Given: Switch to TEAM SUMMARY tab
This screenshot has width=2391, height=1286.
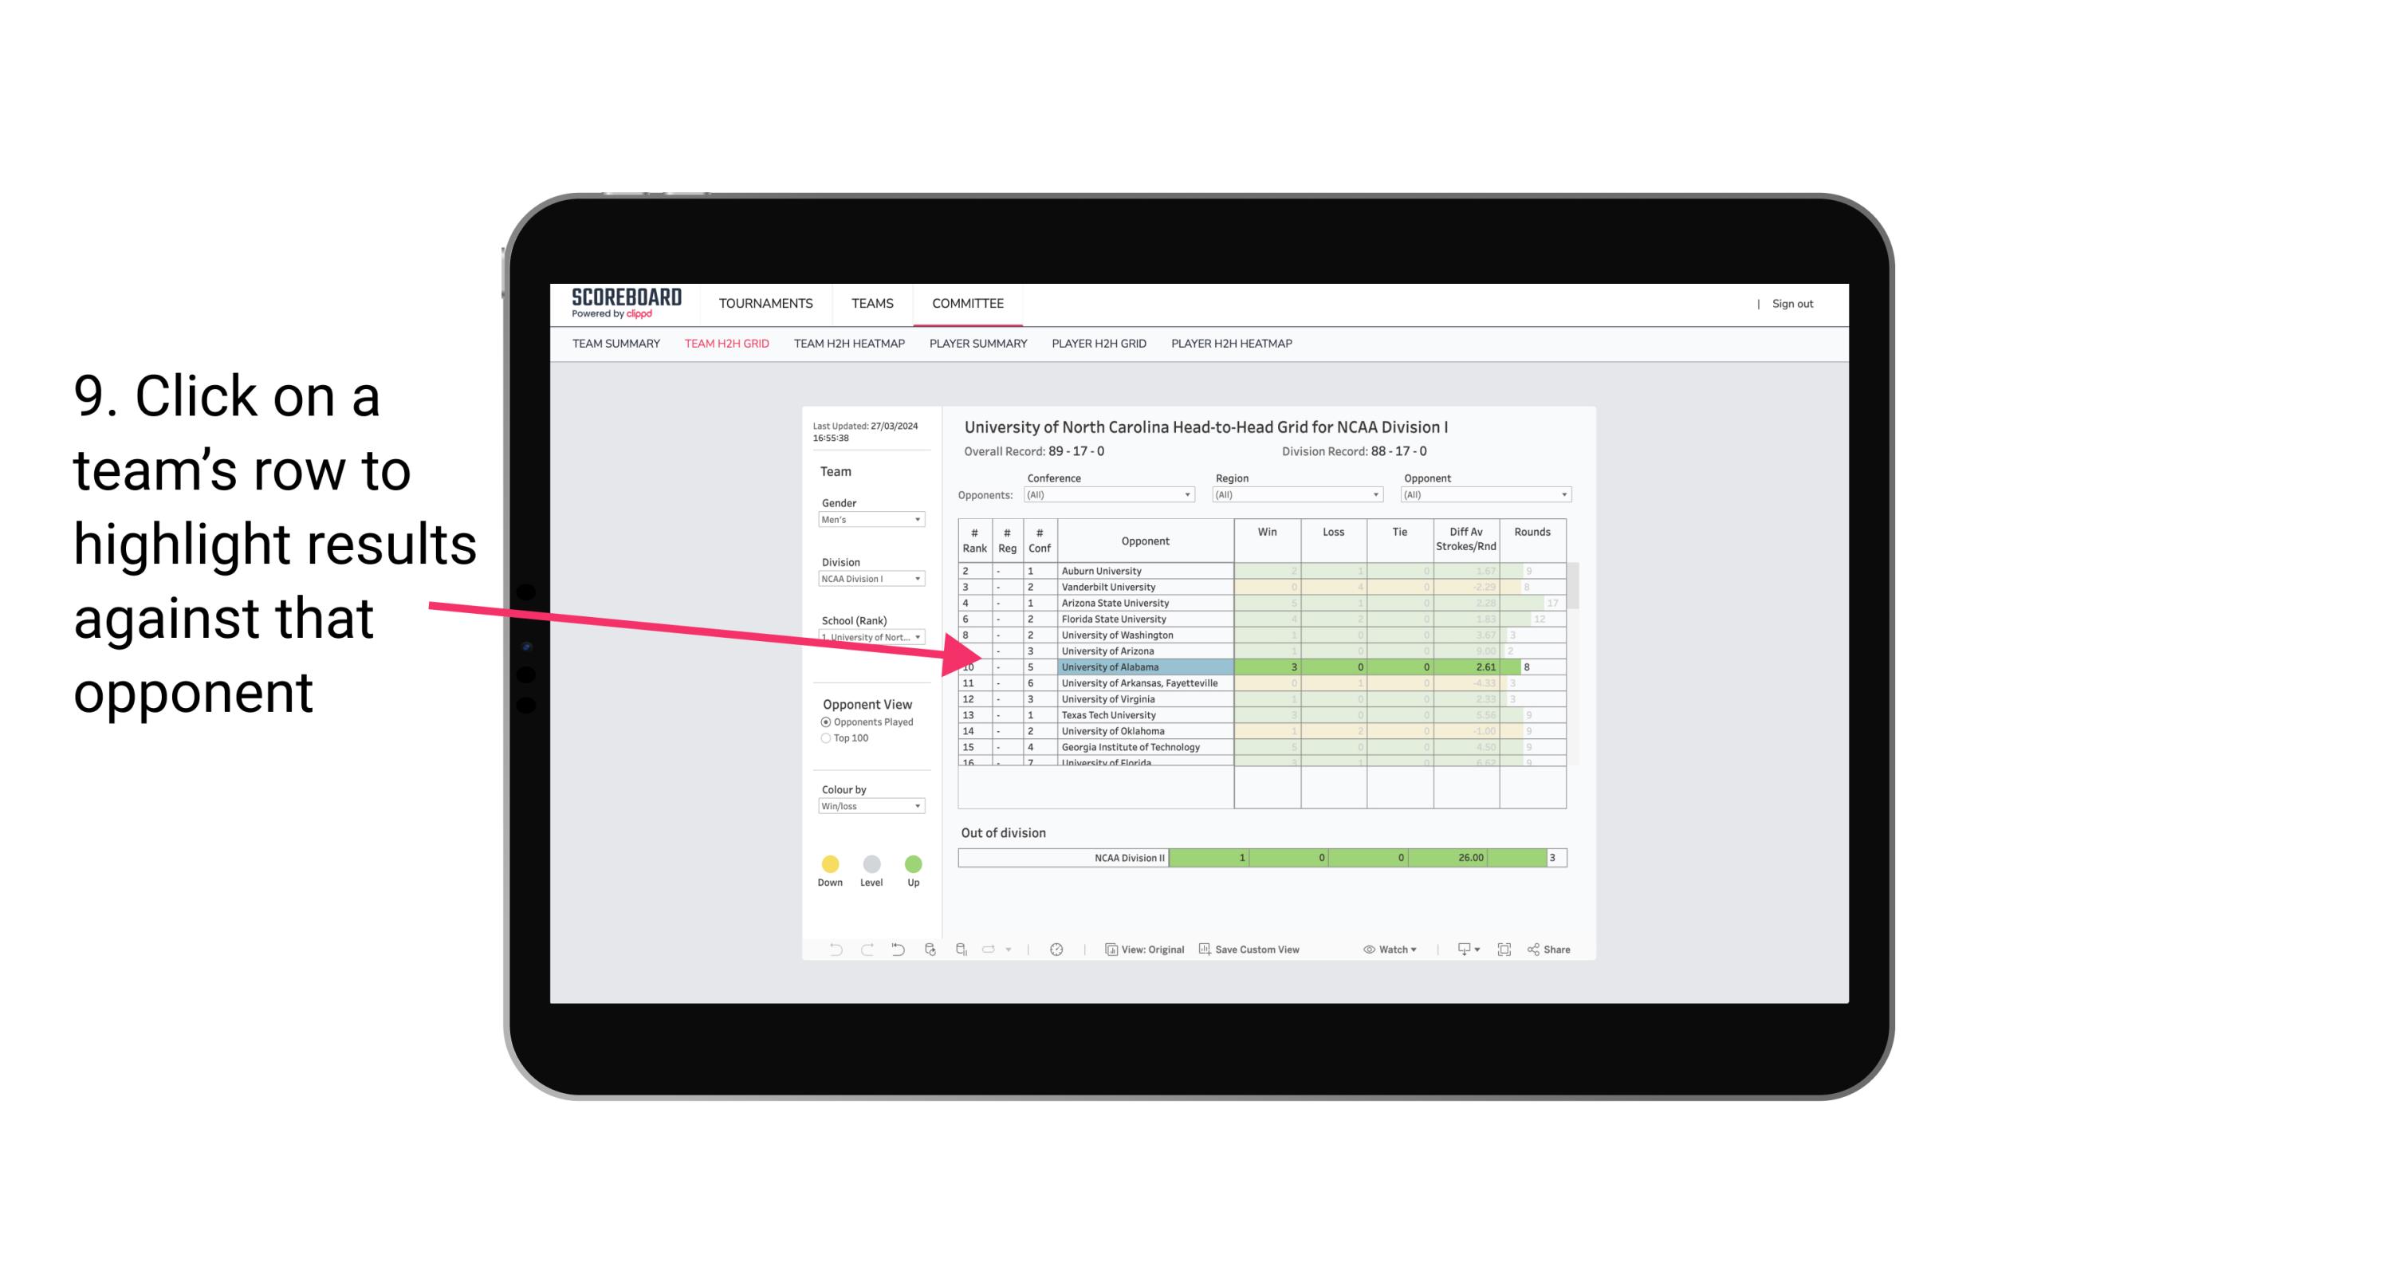Looking at the screenshot, I should point(618,344).
